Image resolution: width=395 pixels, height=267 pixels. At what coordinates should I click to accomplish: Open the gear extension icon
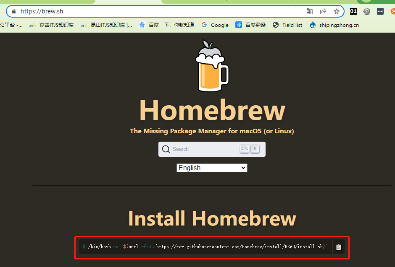[367, 11]
